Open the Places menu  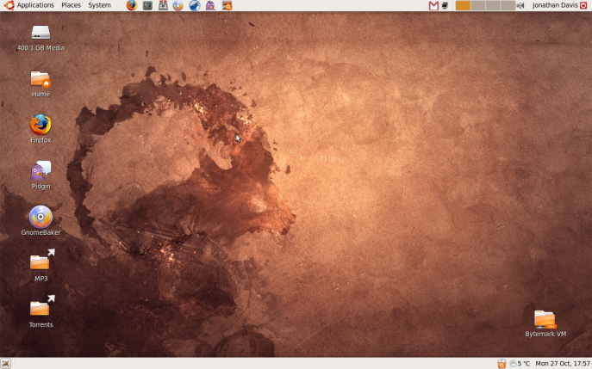pyautogui.click(x=71, y=5)
